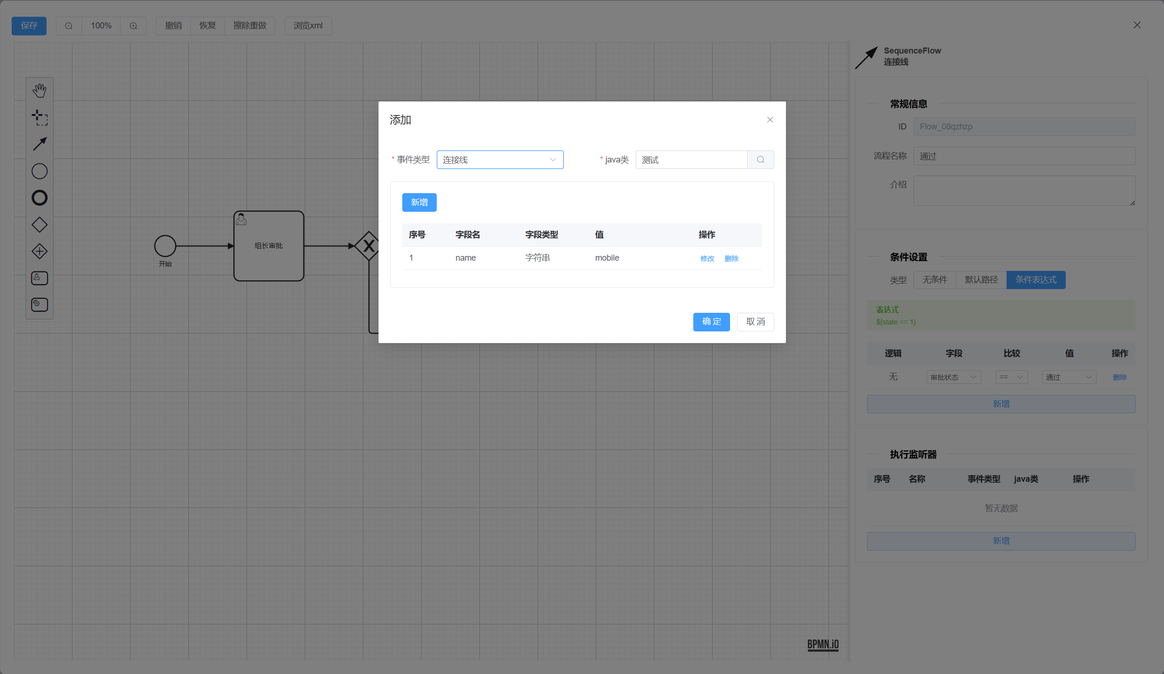Click the java类 search magnifier icon
This screenshot has width=1164, height=674.
(x=760, y=160)
